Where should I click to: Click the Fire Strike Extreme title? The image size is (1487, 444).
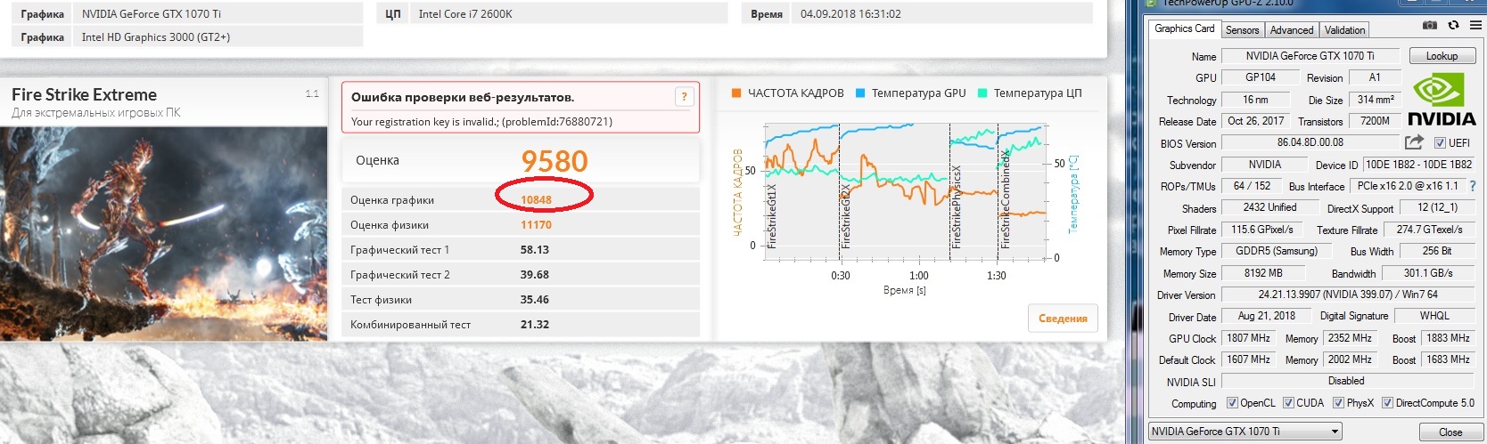pos(84,95)
